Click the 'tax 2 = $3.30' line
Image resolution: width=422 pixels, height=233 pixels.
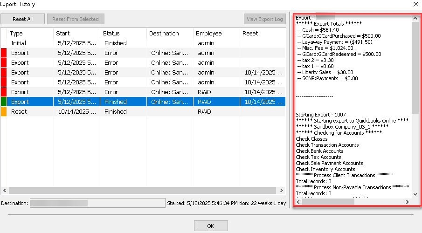[x=315, y=60]
